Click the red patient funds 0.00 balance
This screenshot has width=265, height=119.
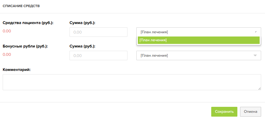point(7,31)
